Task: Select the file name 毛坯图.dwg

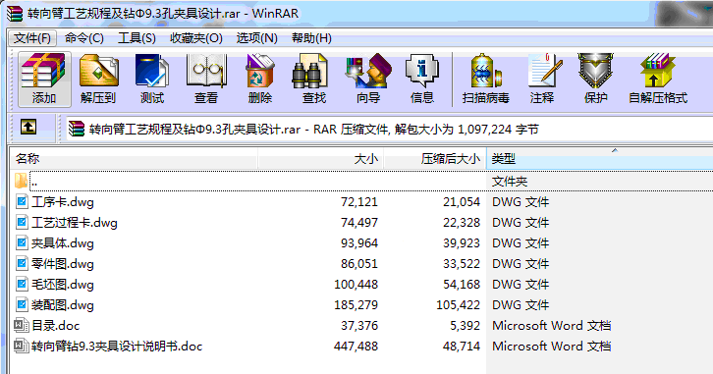Action: (63, 285)
